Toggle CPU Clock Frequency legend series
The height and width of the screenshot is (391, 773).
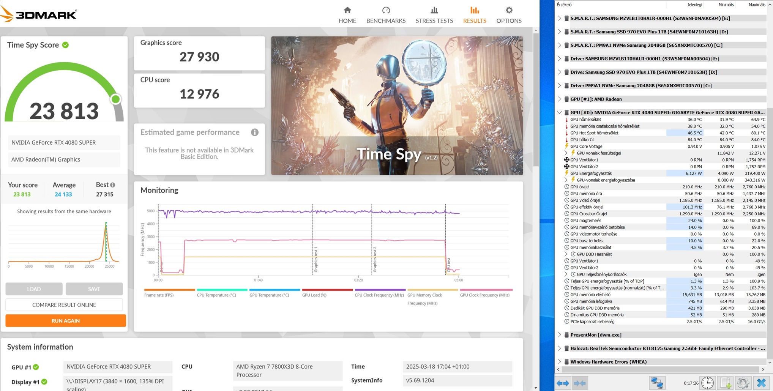point(380,293)
